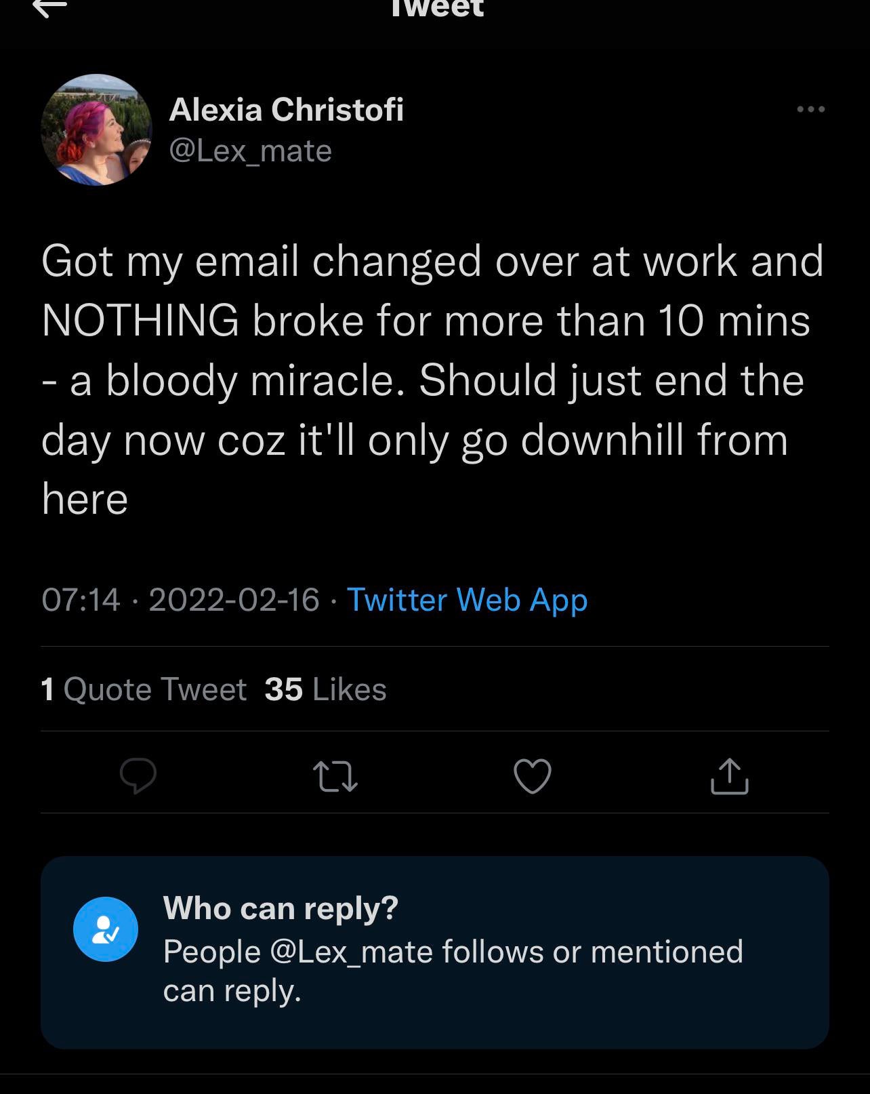Image resolution: width=870 pixels, height=1094 pixels.
Task: Tap the back arrow icon
Action: [x=51, y=8]
